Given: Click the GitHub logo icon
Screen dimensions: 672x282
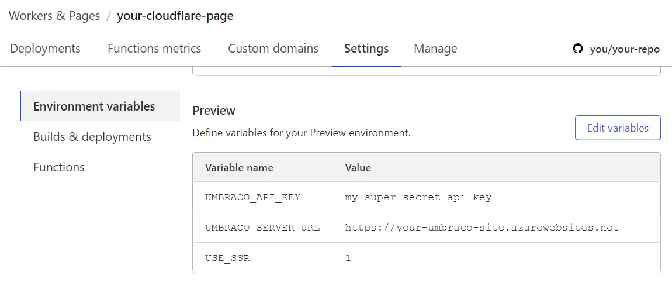Looking at the screenshot, I should click(577, 49).
